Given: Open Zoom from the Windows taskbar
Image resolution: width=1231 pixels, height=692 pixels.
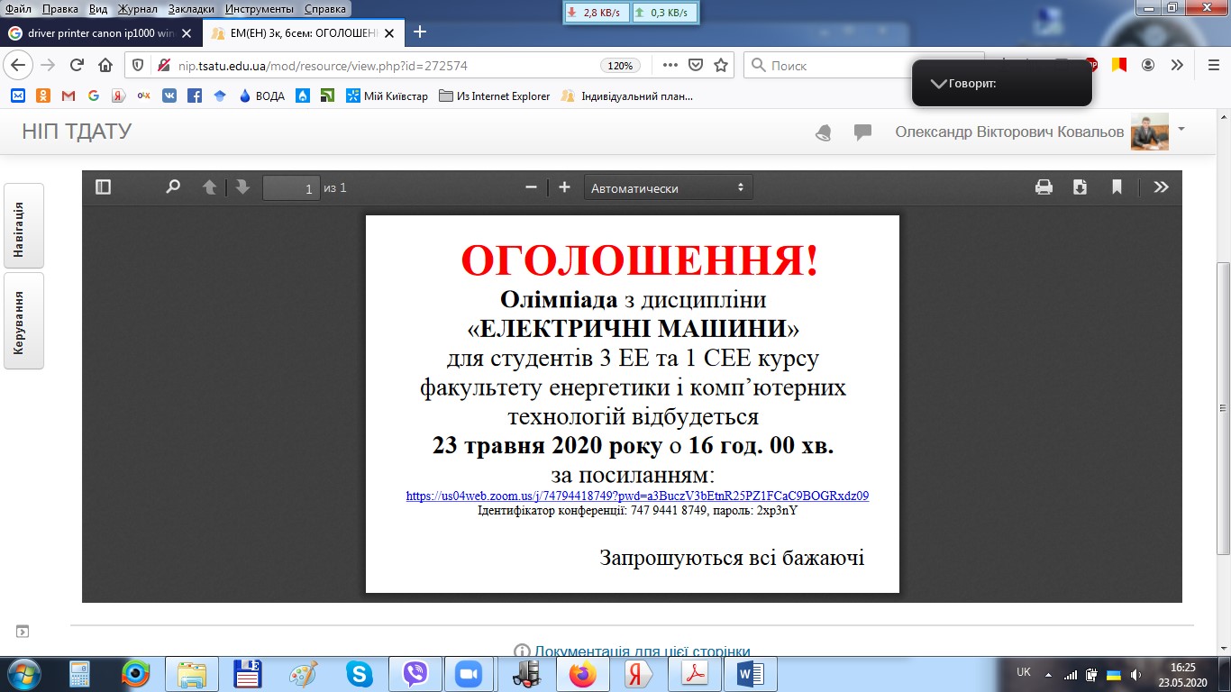Looking at the screenshot, I should (x=467, y=673).
